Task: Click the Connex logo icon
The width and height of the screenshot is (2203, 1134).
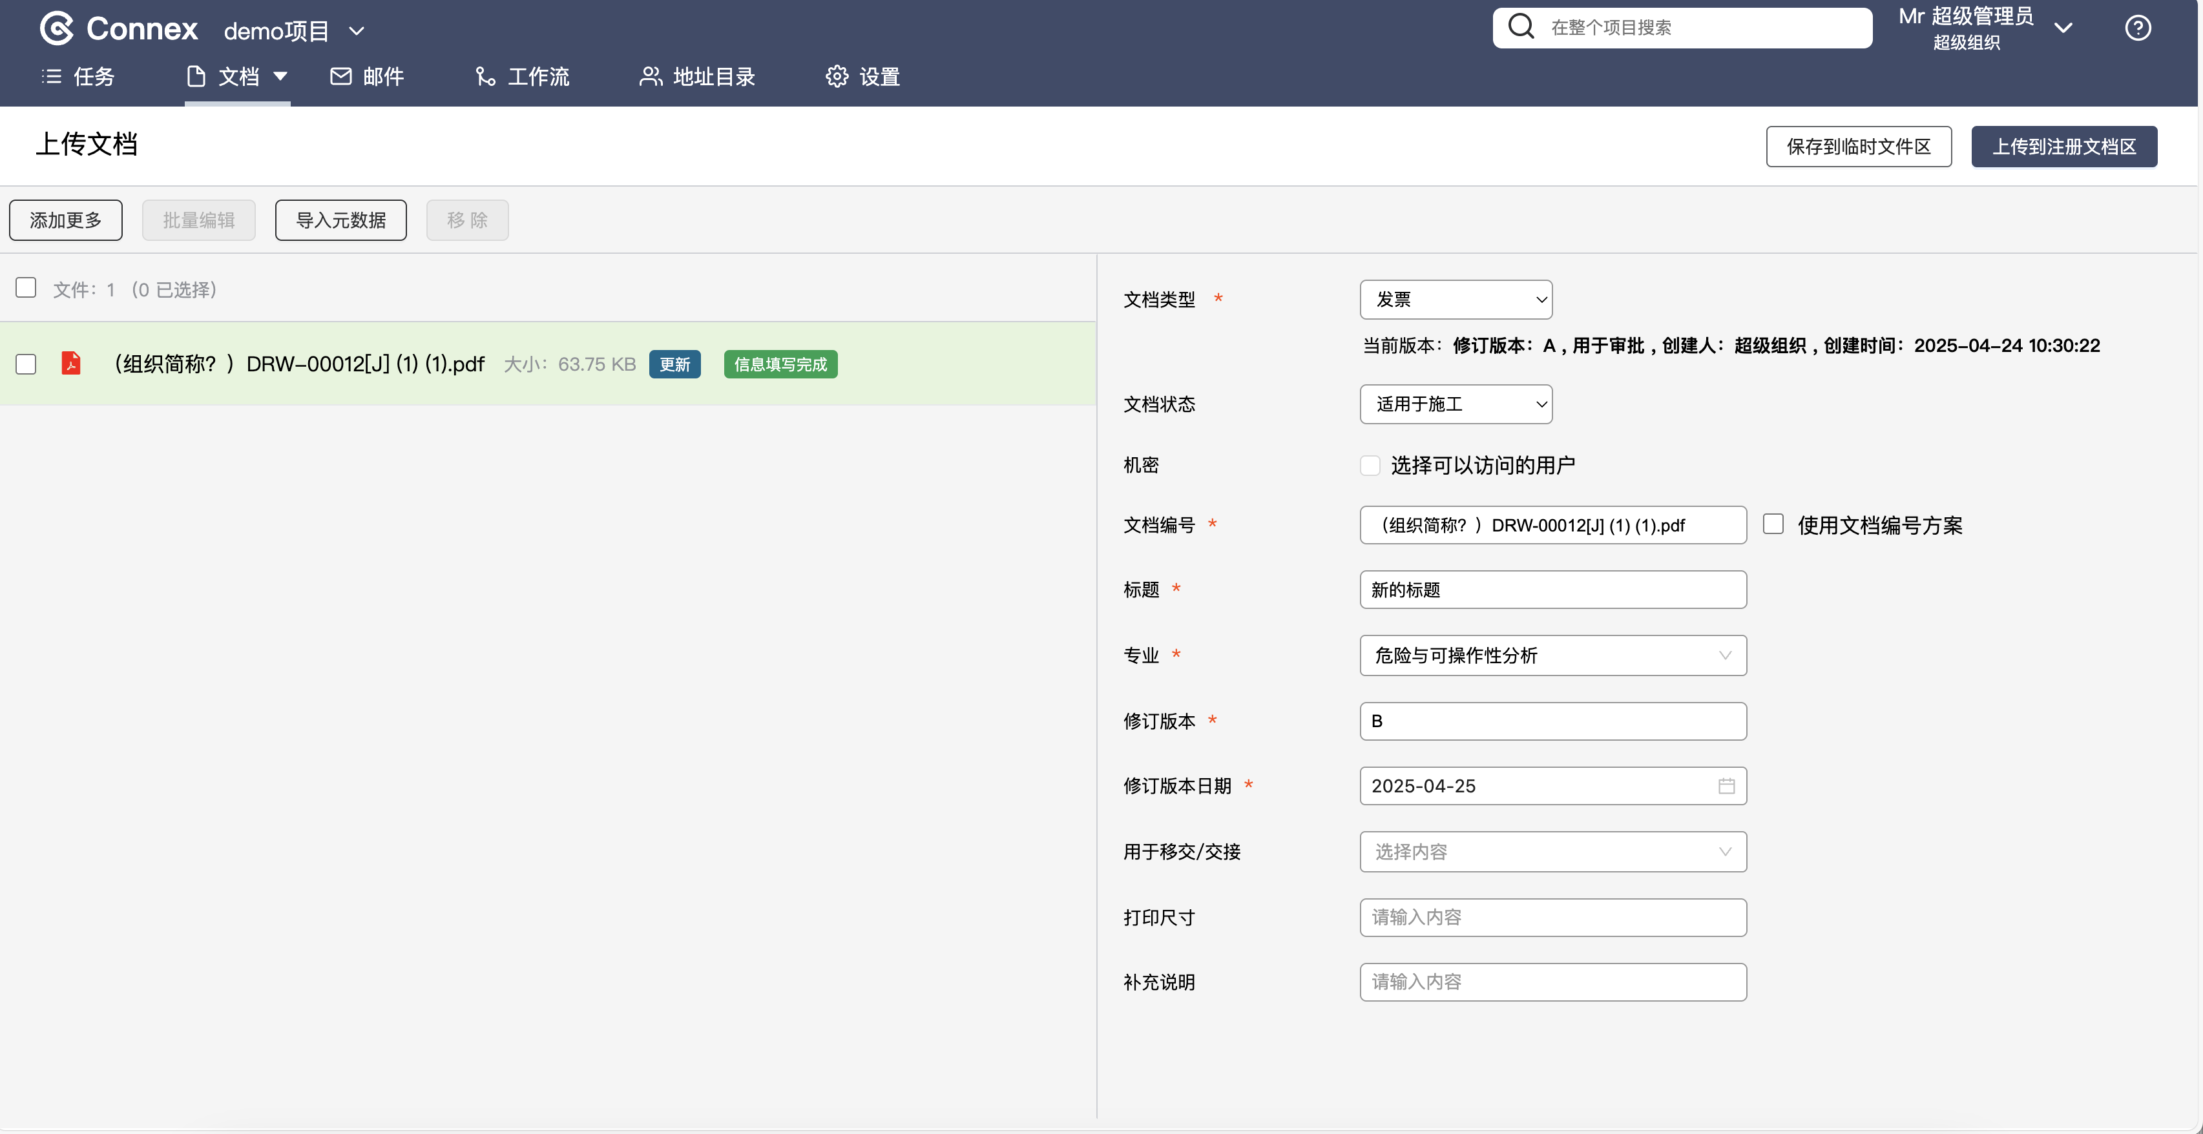Action: pos(56,28)
